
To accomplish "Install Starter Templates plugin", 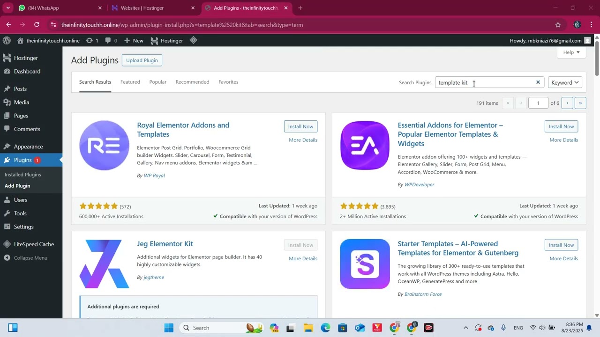I will tap(561, 245).
